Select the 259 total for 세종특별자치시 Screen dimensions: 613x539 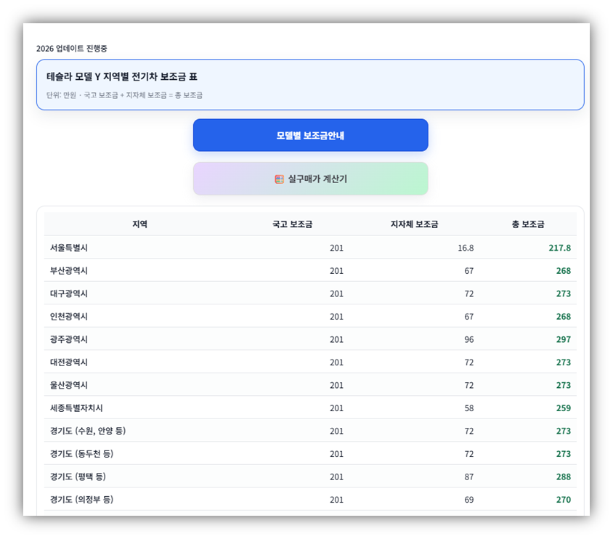(564, 408)
